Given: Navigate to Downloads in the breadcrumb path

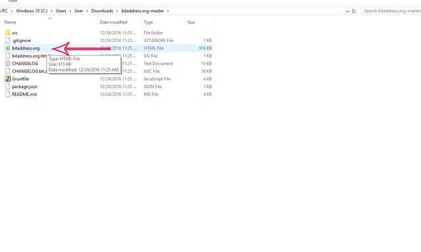Looking at the screenshot, I should coord(102,11).
